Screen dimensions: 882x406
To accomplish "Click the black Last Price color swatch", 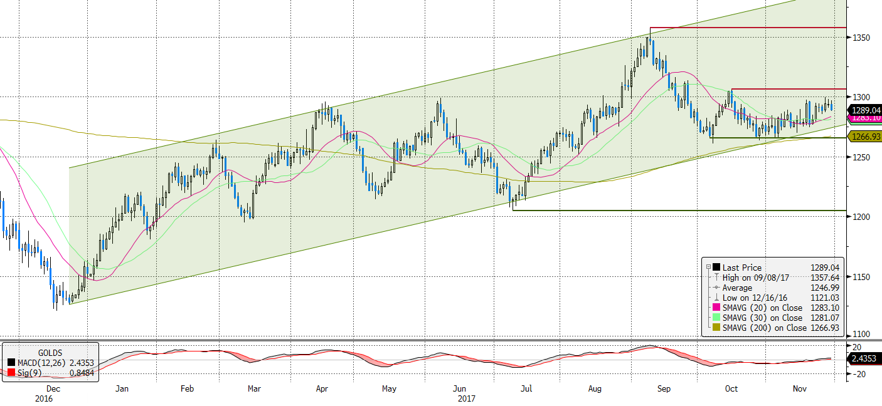I will pos(716,268).
